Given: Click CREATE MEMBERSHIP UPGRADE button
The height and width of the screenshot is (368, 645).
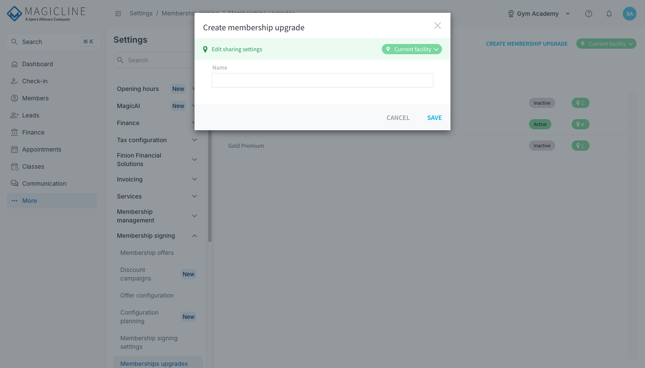Looking at the screenshot, I should (527, 44).
